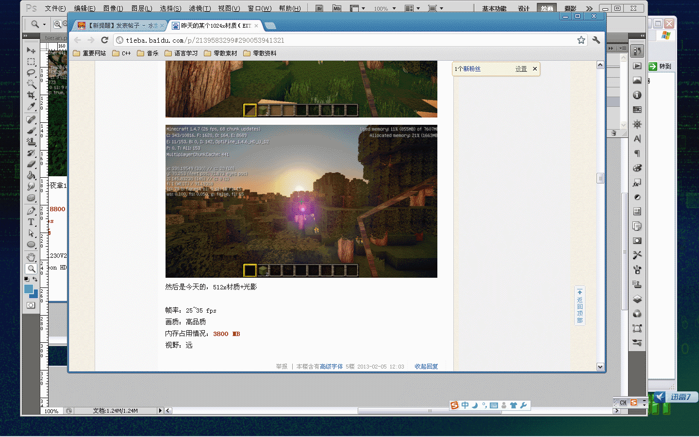Expand the View Extras dropdown
This screenshot has width=699, height=437.
(357, 9)
